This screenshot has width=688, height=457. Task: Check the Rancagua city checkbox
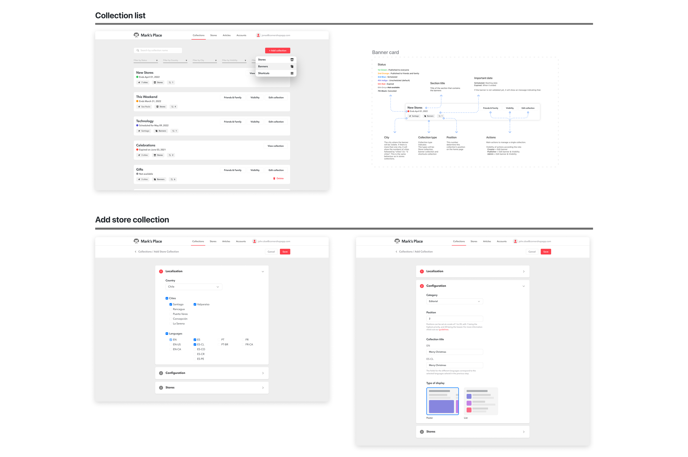pyautogui.click(x=171, y=309)
